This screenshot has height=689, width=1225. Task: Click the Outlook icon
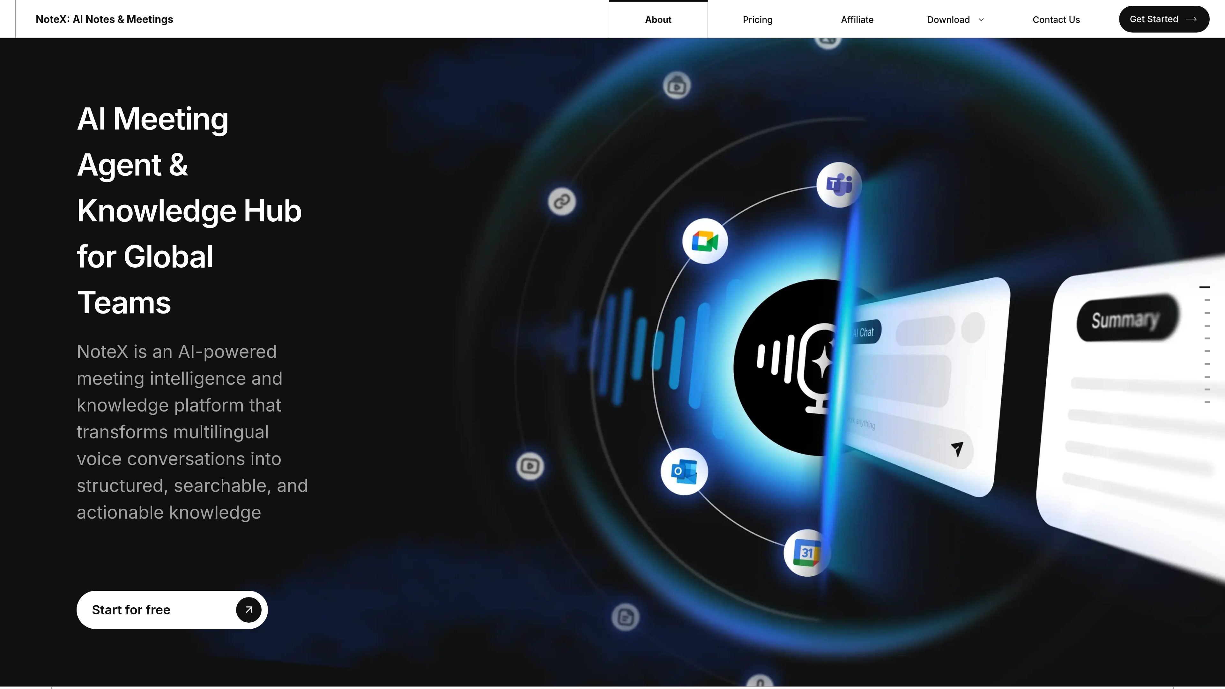pos(684,471)
